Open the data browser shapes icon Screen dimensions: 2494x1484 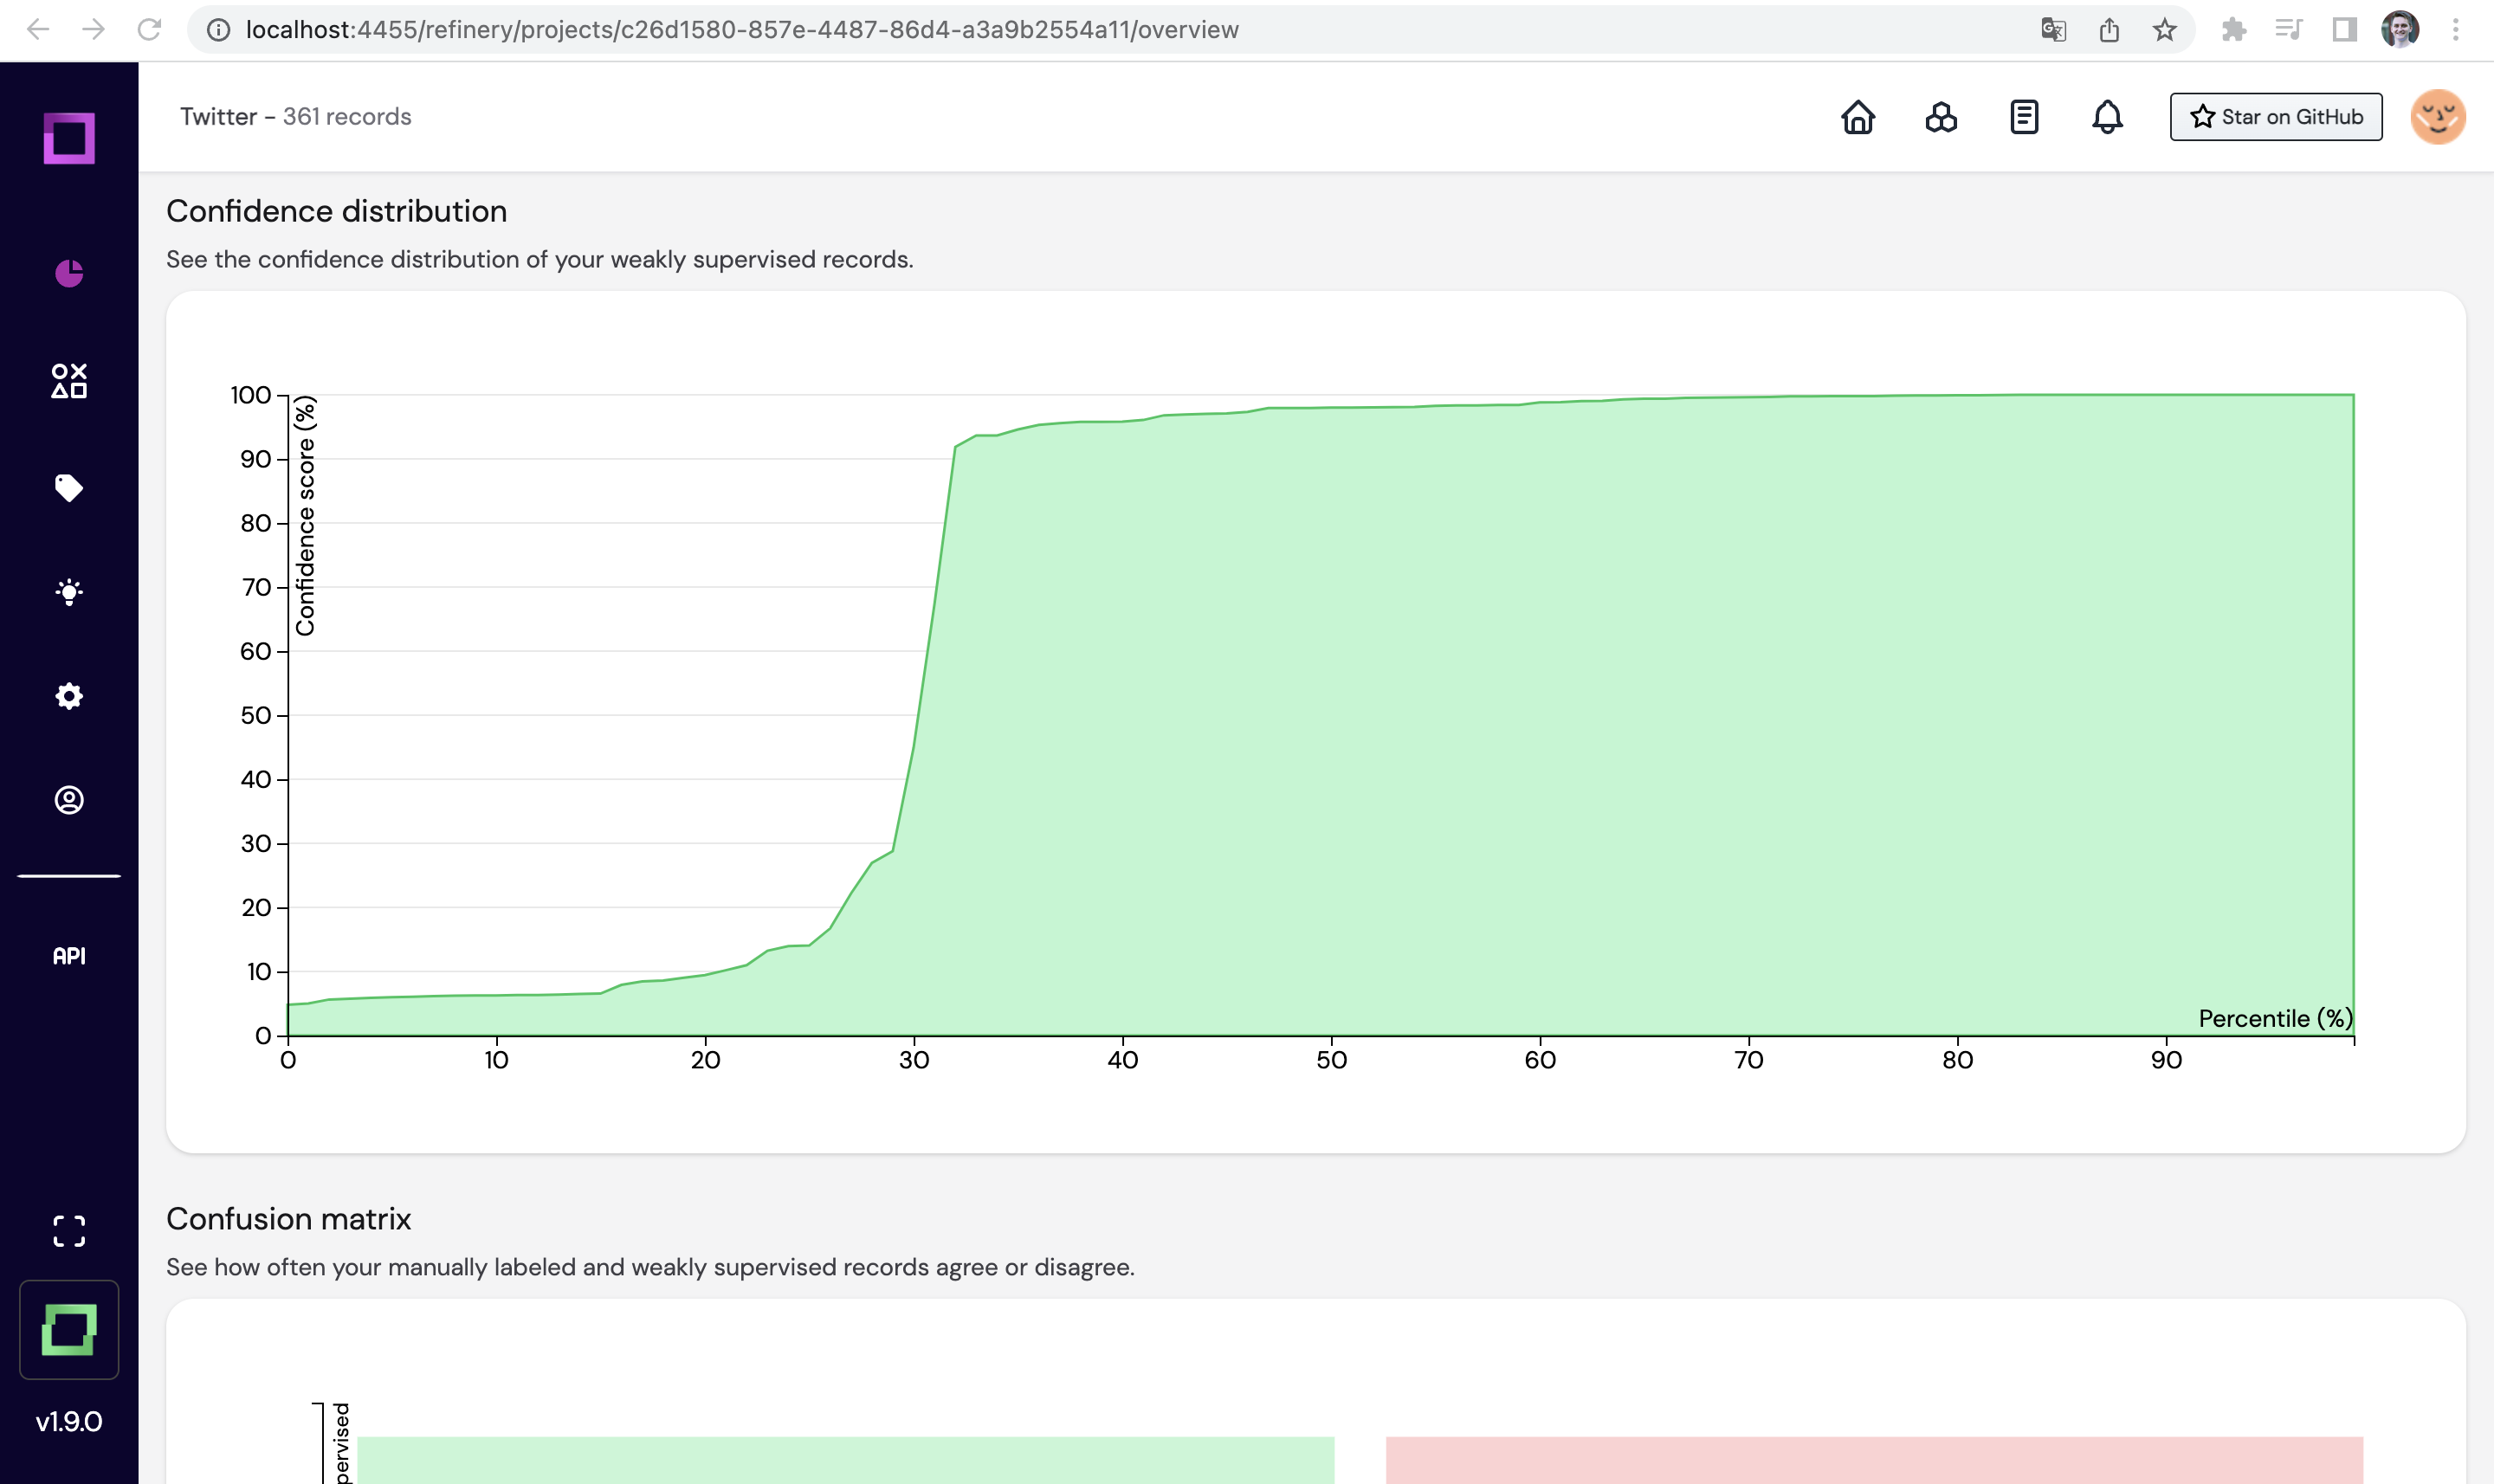pos(69,381)
